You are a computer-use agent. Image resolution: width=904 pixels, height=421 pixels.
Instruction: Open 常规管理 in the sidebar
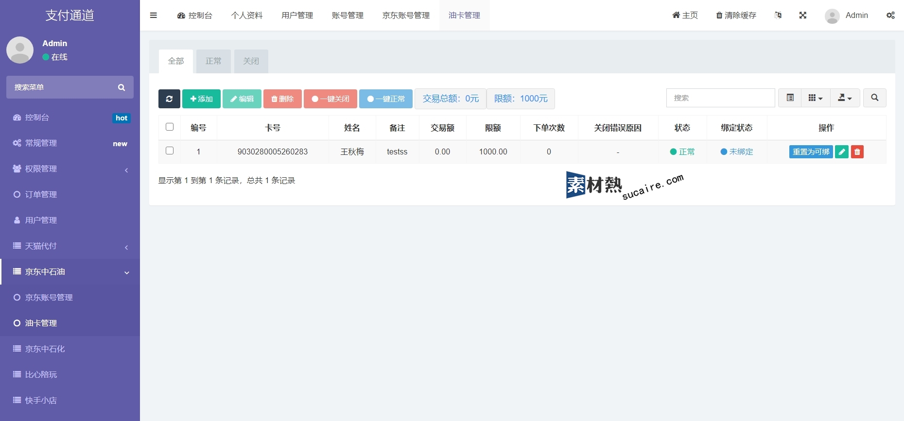(x=70, y=143)
